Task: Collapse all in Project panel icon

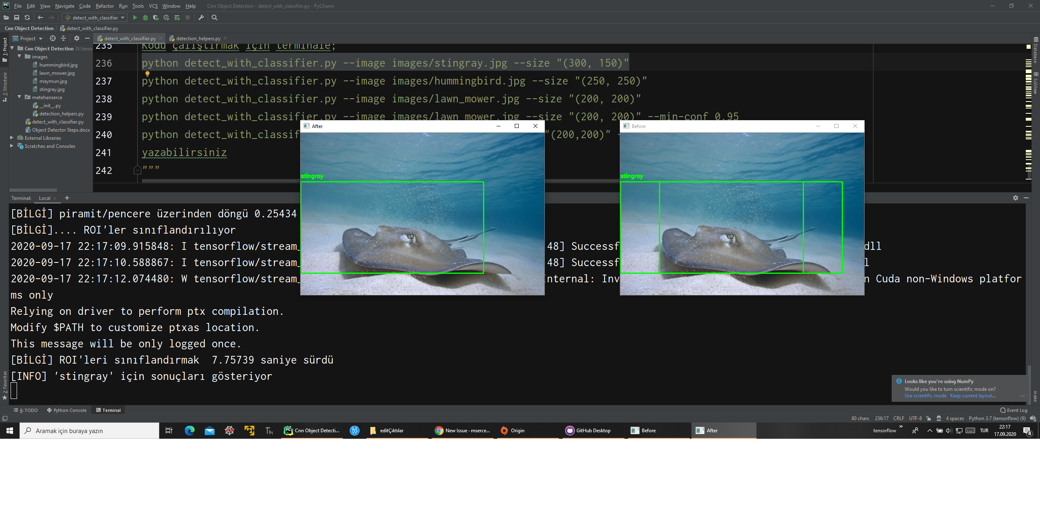Action: (63, 38)
